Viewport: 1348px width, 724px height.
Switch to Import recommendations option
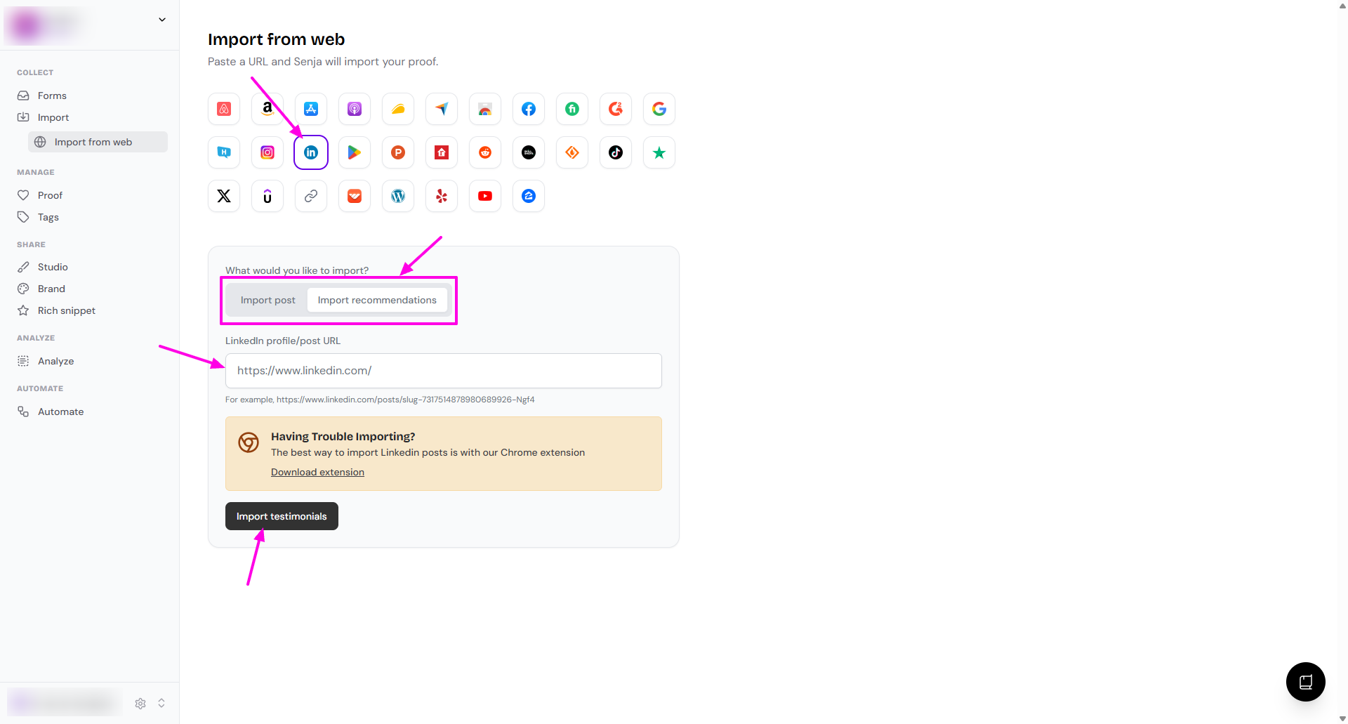377,300
